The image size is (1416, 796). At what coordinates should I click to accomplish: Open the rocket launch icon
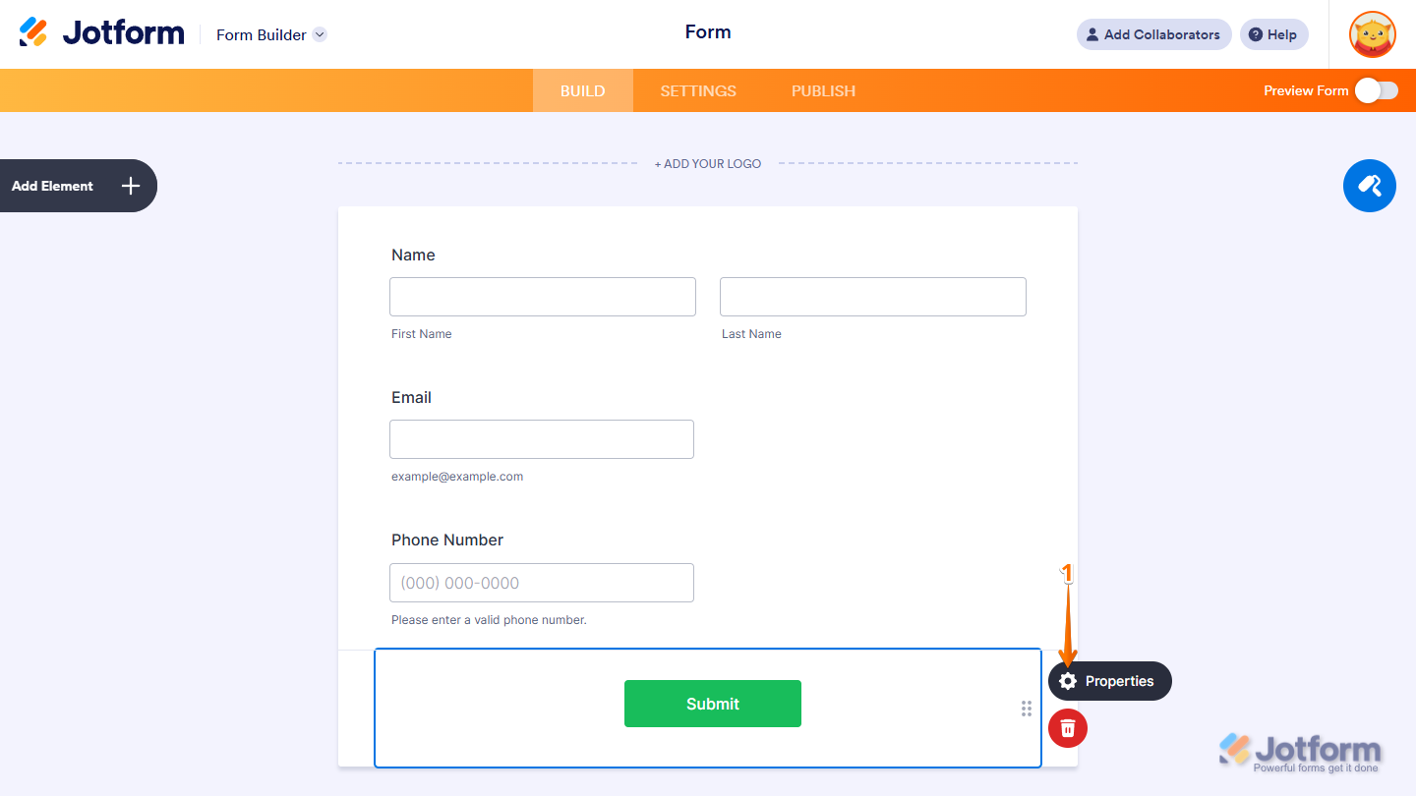(x=1369, y=186)
